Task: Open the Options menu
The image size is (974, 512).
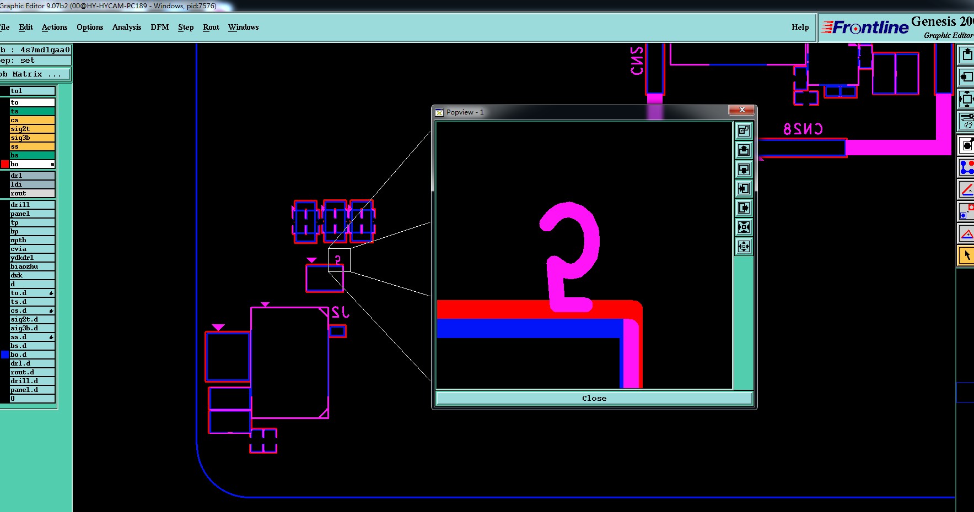Action: pos(90,27)
